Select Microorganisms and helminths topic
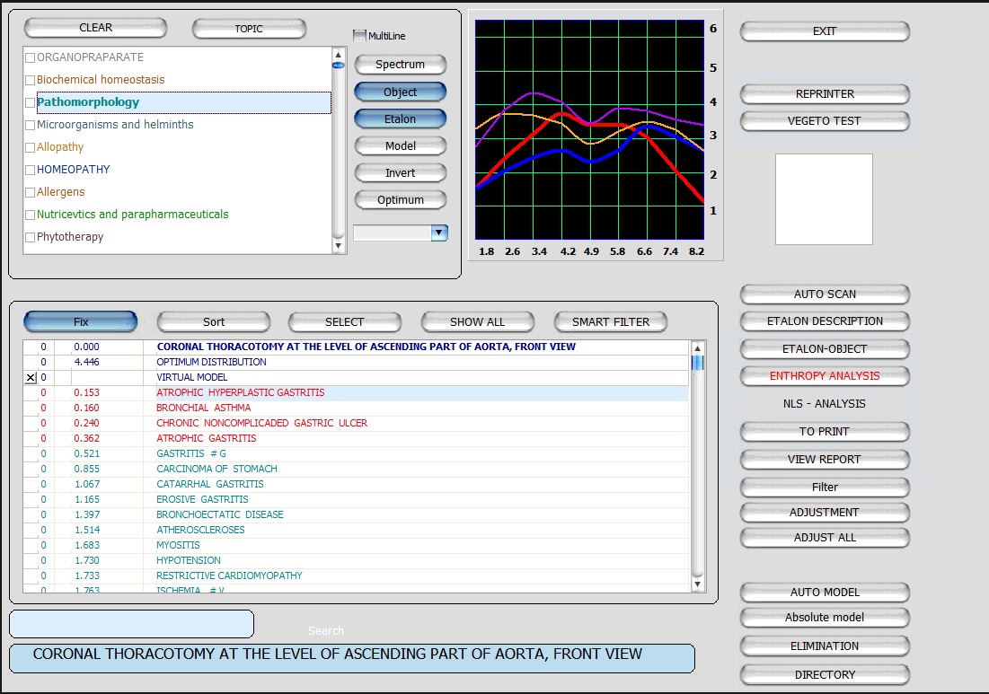The image size is (989, 694). (x=115, y=125)
